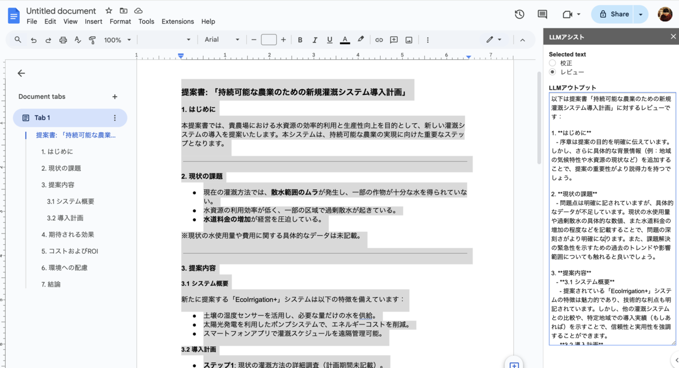Collapse the toolbar with the chevron
The height and width of the screenshot is (368, 679).
point(522,40)
